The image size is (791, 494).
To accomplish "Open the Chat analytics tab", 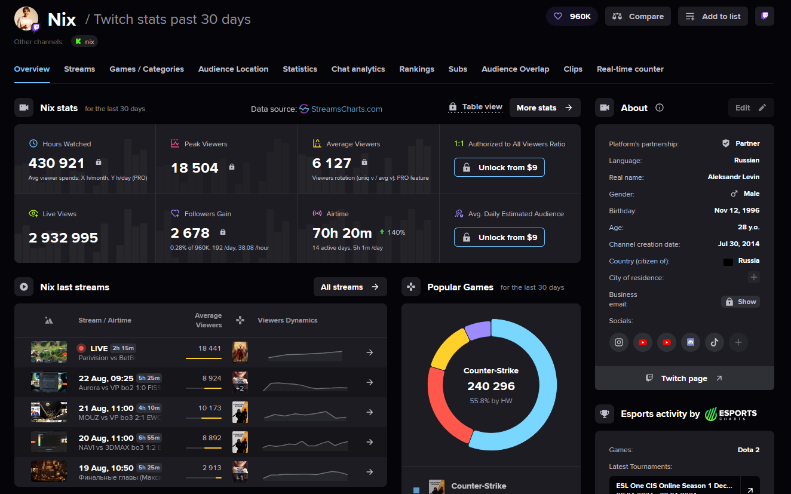I will coord(358,69).
